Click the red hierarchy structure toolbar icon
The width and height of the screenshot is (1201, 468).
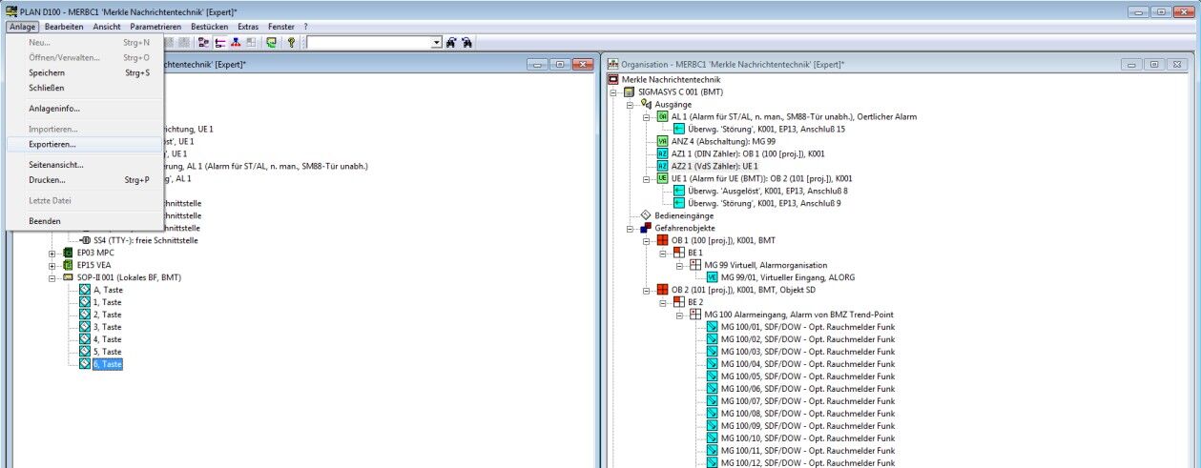(x=220, y=43)
